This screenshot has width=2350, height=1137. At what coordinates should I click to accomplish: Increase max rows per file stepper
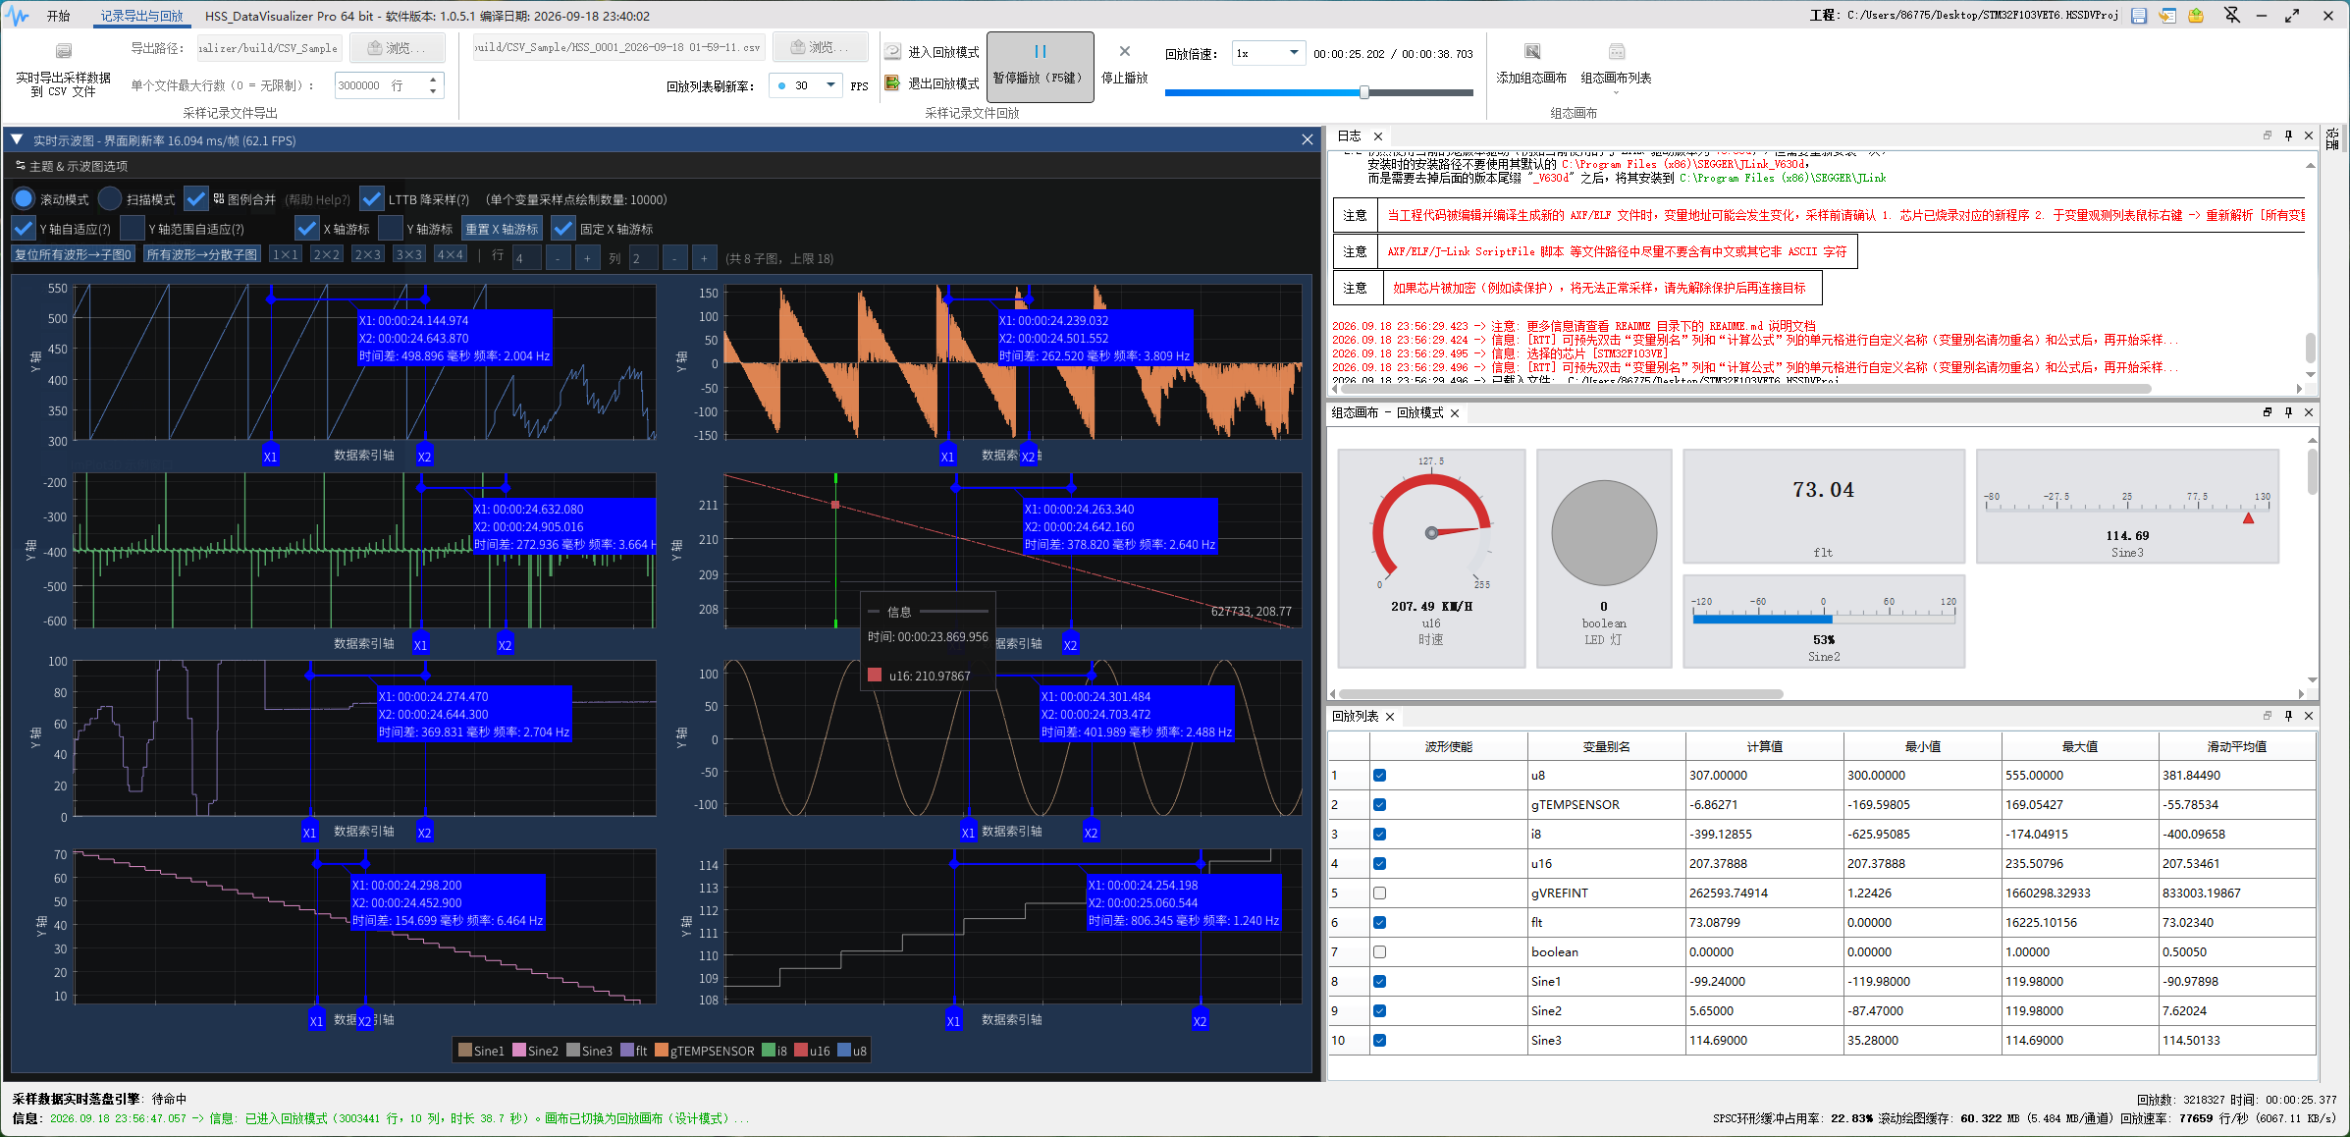(x=433, y=80)
